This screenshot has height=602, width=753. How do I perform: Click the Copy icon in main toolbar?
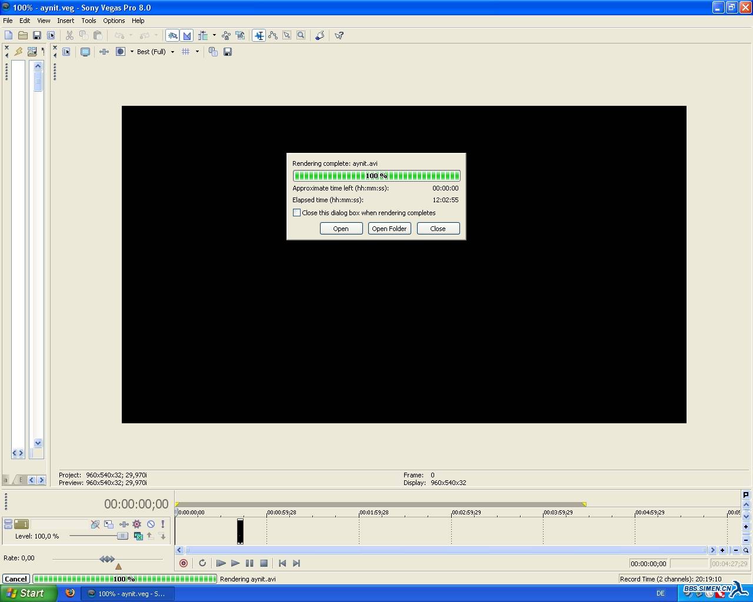[84, 35]
